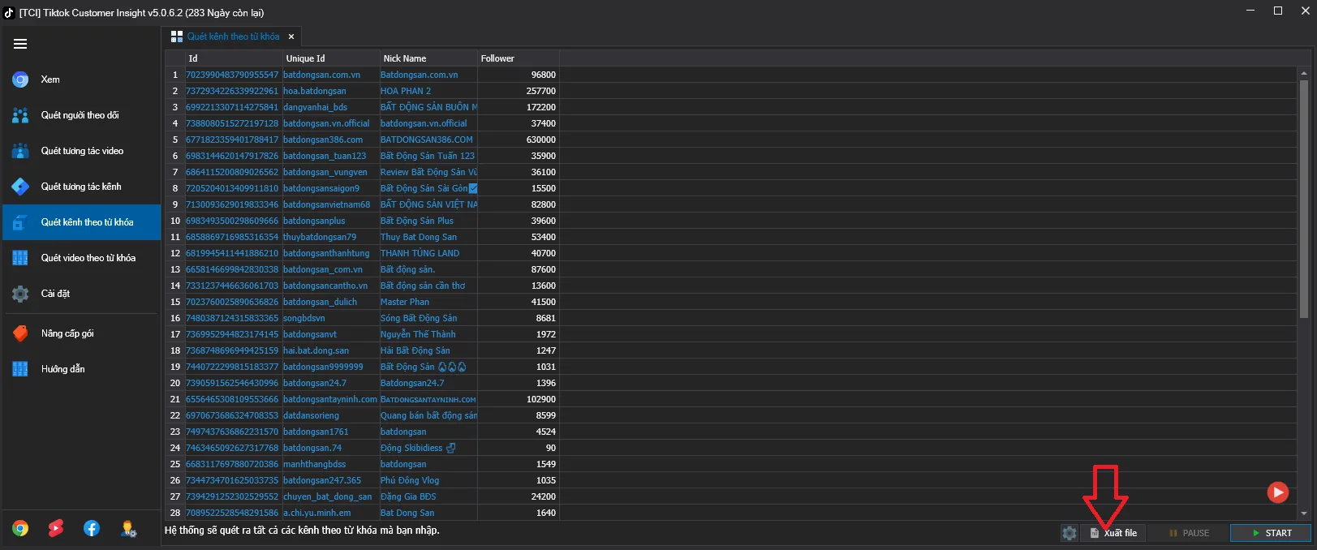This screenshot has width=1317, height=550.
Task: Select the cell datdansorieng
Action: (331, 415)
